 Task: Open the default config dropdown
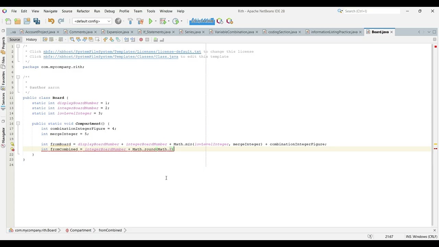pos(92,21)
